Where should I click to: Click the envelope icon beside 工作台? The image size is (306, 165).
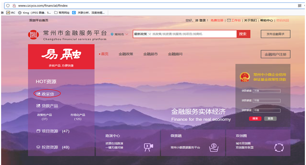click(x=229, y=21)
